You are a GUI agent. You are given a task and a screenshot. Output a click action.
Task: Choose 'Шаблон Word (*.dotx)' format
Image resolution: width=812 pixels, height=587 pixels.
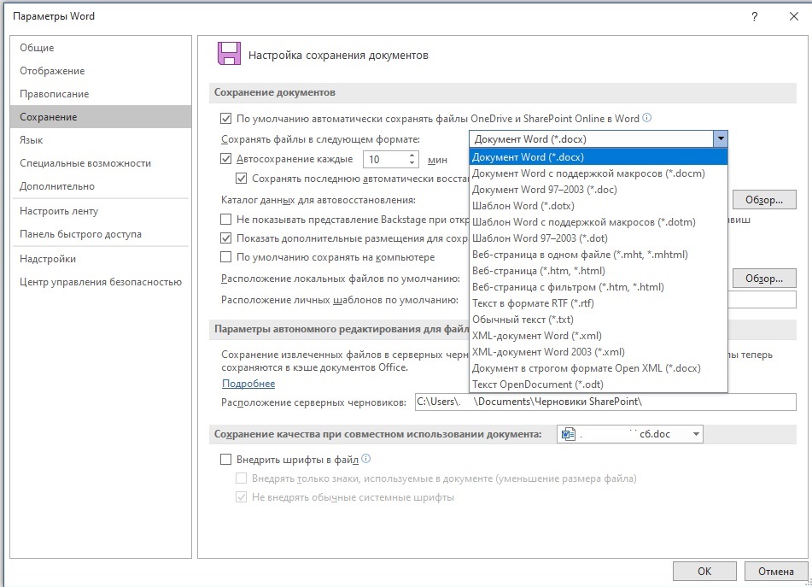point(599,206)
